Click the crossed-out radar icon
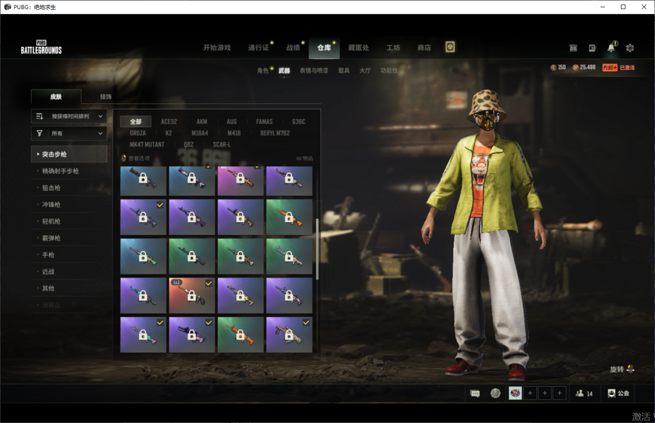 click(x=495, y=393)
